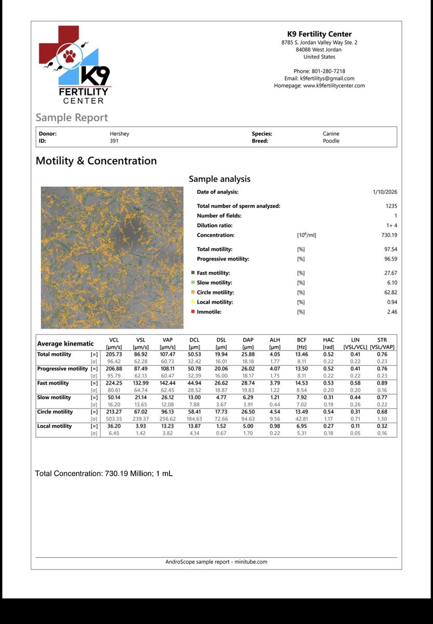Click the dark green Fast motility legend square

pyautogui.click(x=193, y=273)
